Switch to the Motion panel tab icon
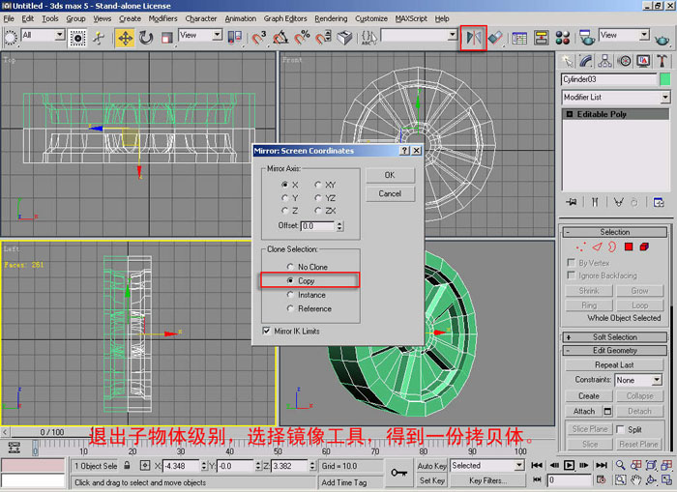This screenshot has height=492, width=677. 624,61
